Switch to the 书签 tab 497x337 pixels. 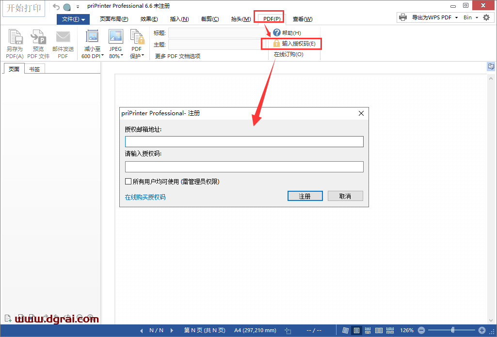tap(34, 69)
